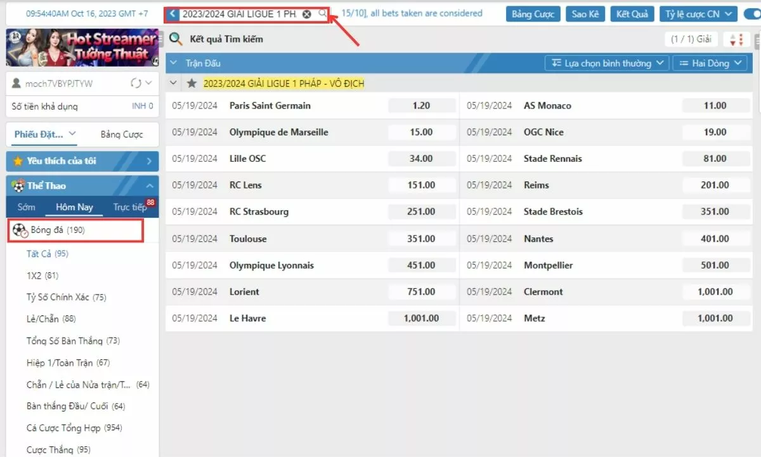
Task: Bet on AS Monaco at 11.00
Action: [715, 105]
